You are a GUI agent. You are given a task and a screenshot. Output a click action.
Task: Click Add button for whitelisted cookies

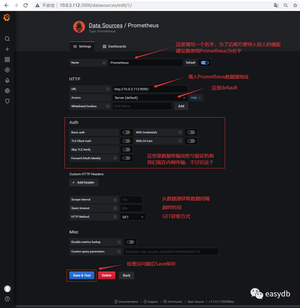(181, 106)
